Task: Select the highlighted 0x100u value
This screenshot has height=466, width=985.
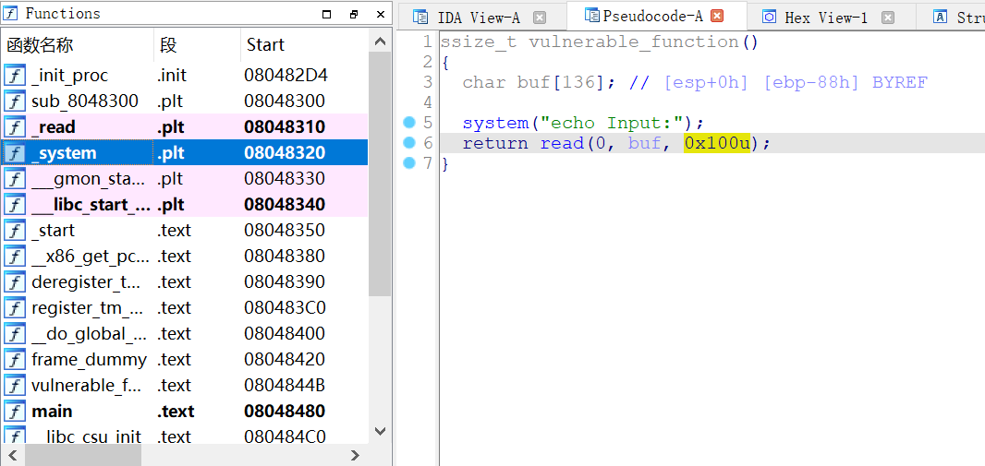Action: (716, 143)
